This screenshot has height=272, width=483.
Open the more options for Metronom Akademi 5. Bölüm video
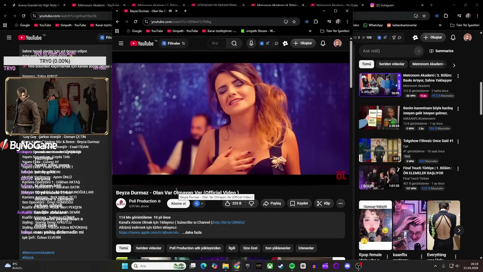pos(458,76)
